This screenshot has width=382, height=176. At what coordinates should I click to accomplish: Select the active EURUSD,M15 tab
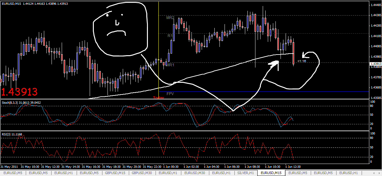[x=271, y=173]
